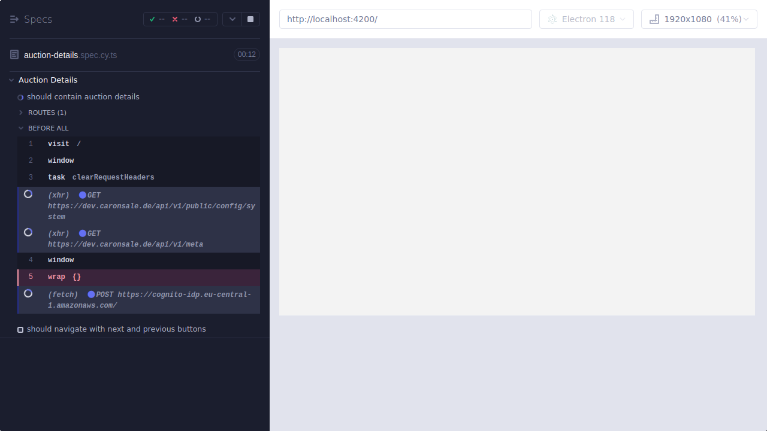Click the Specs sidebar collapse icon
The height and width of the screenshot is (431, 767).
14,19
